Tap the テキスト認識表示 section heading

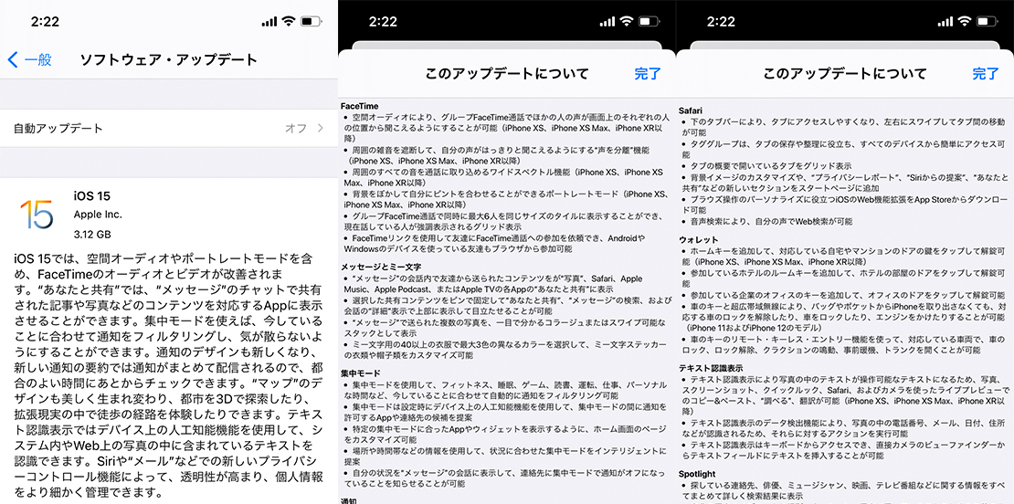click(x=711, y=368)
